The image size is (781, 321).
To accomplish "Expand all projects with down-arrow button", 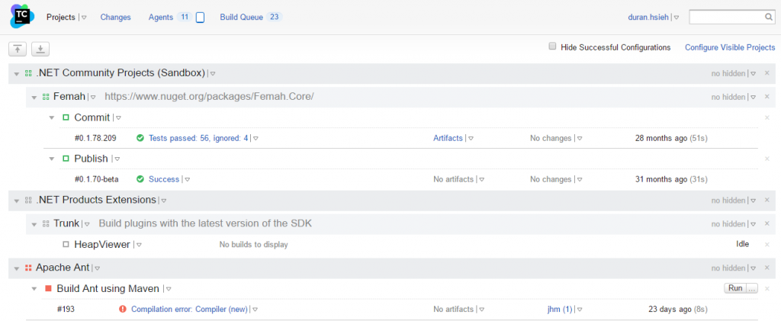I will click(40, 49).
